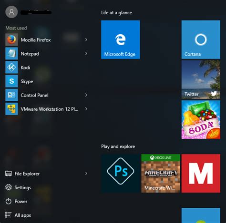Open the Twitter live tile
The height and width of the screenshot is (223, 226).
[201, 80]
